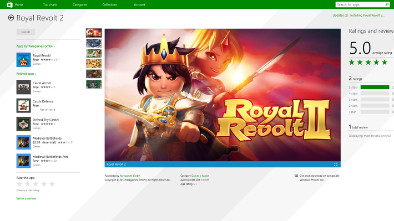View Installing Royal Revolt 2 progress
The image size is (394, 221).
pyautogui.click(x=367, y=16)
